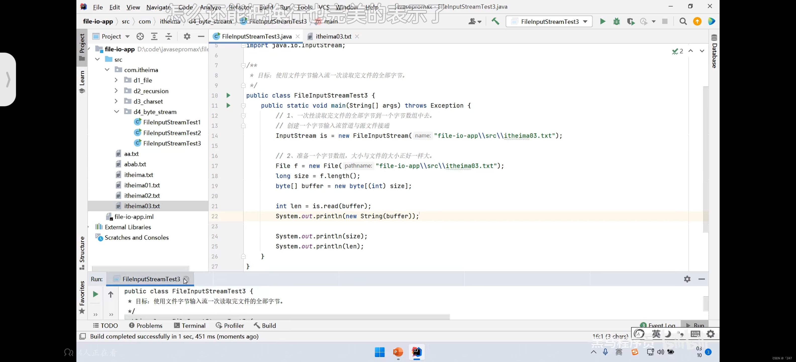Screen dimensions: 796x362
Task: Toggle the Learn tool window side tab
Action: [82, 82]
